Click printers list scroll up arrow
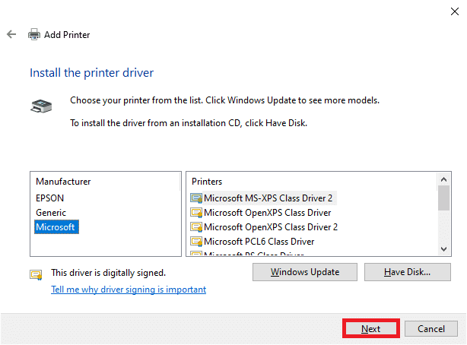 443,179
